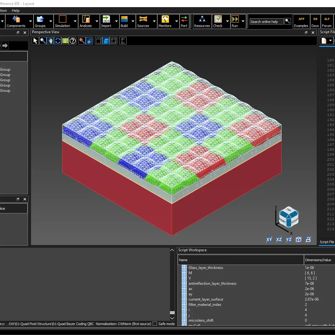This screenshot has height=335, width=335.
Task: Activate the zoom magnifier tool
Action: 43,41
